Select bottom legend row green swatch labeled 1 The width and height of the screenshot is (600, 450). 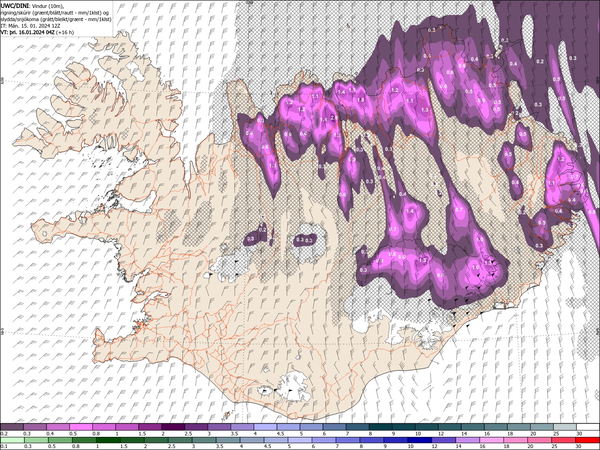pyautogui.click(x=108, y=440)
